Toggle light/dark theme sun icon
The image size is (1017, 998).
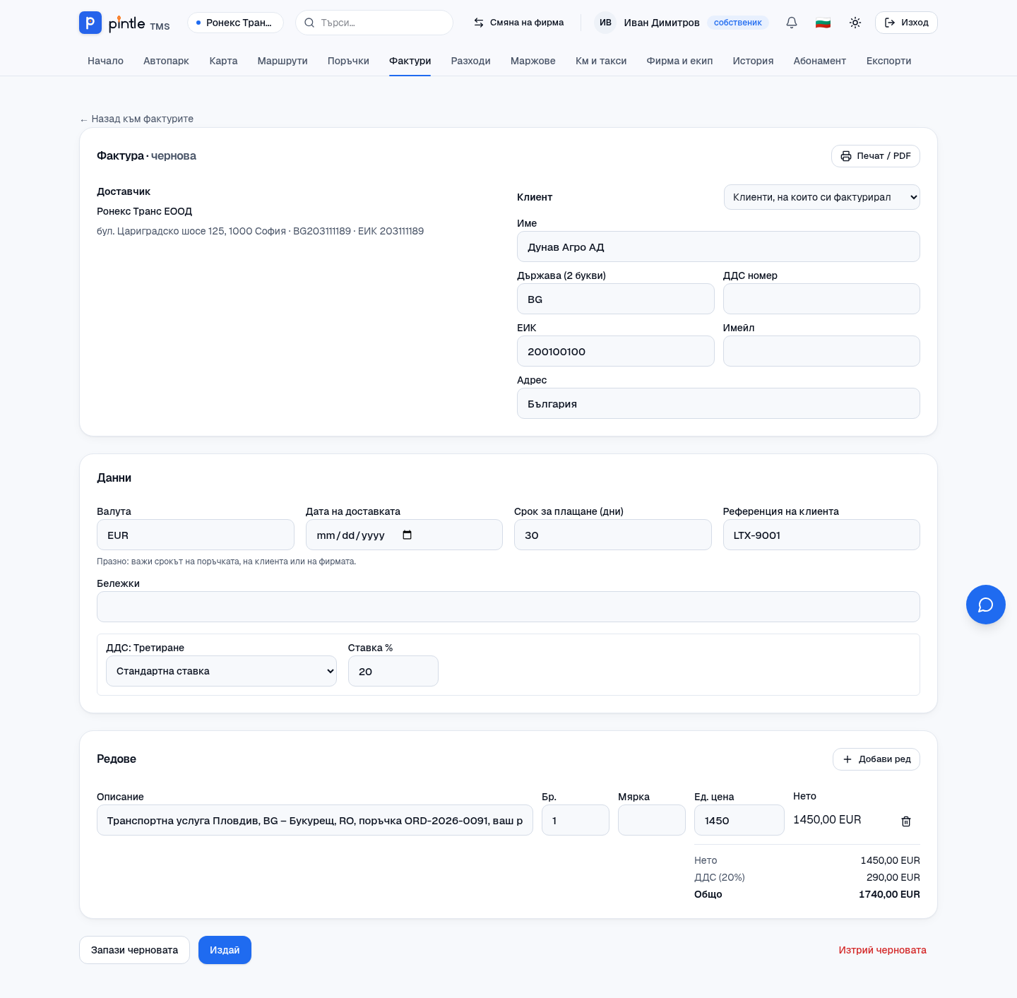pos(855,23)
